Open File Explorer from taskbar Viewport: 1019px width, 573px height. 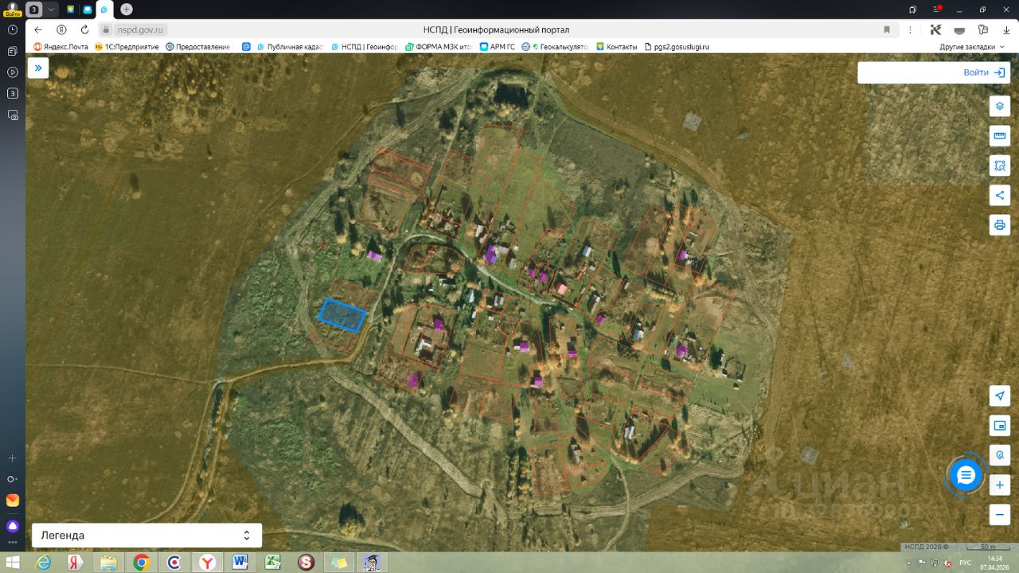click(x=109, y=563)
